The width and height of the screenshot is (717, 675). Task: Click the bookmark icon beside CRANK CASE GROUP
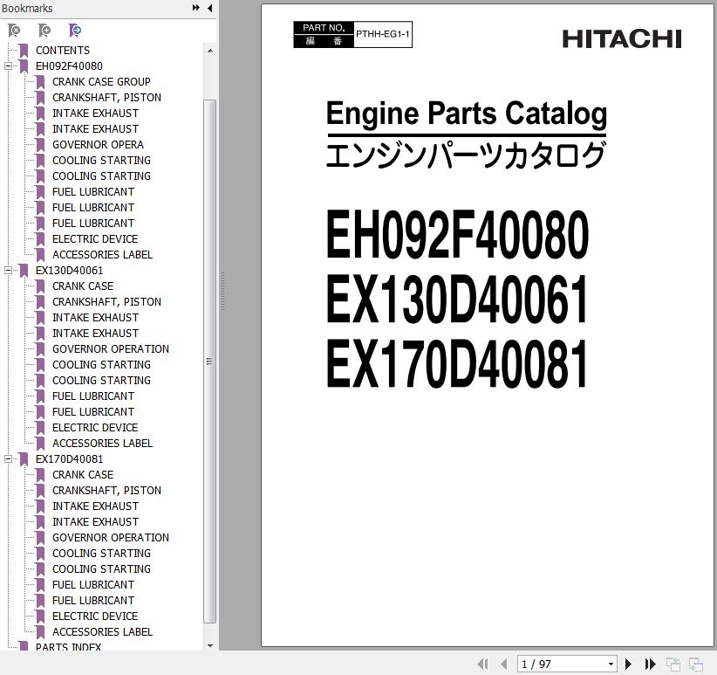click(40, 82)
